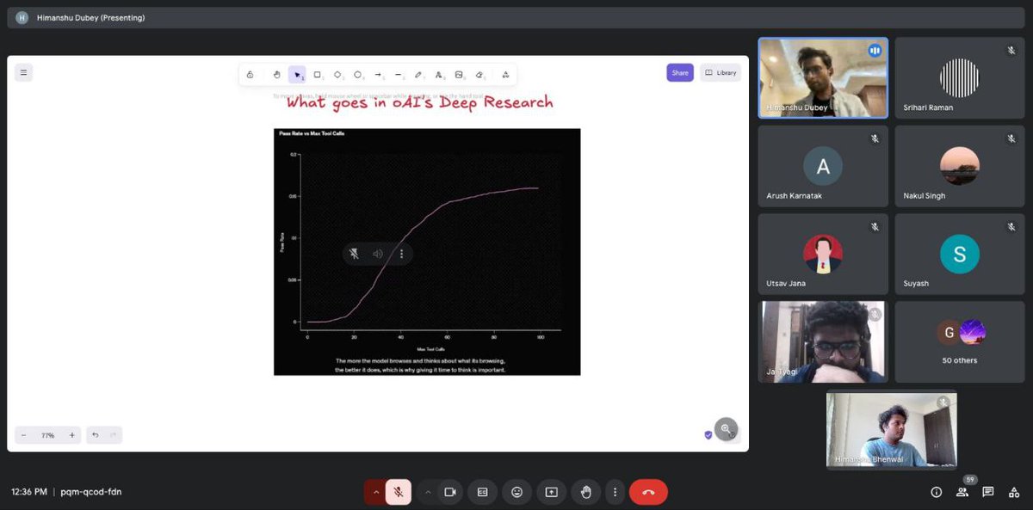Undo the last whiteboard action

point(96,435)
